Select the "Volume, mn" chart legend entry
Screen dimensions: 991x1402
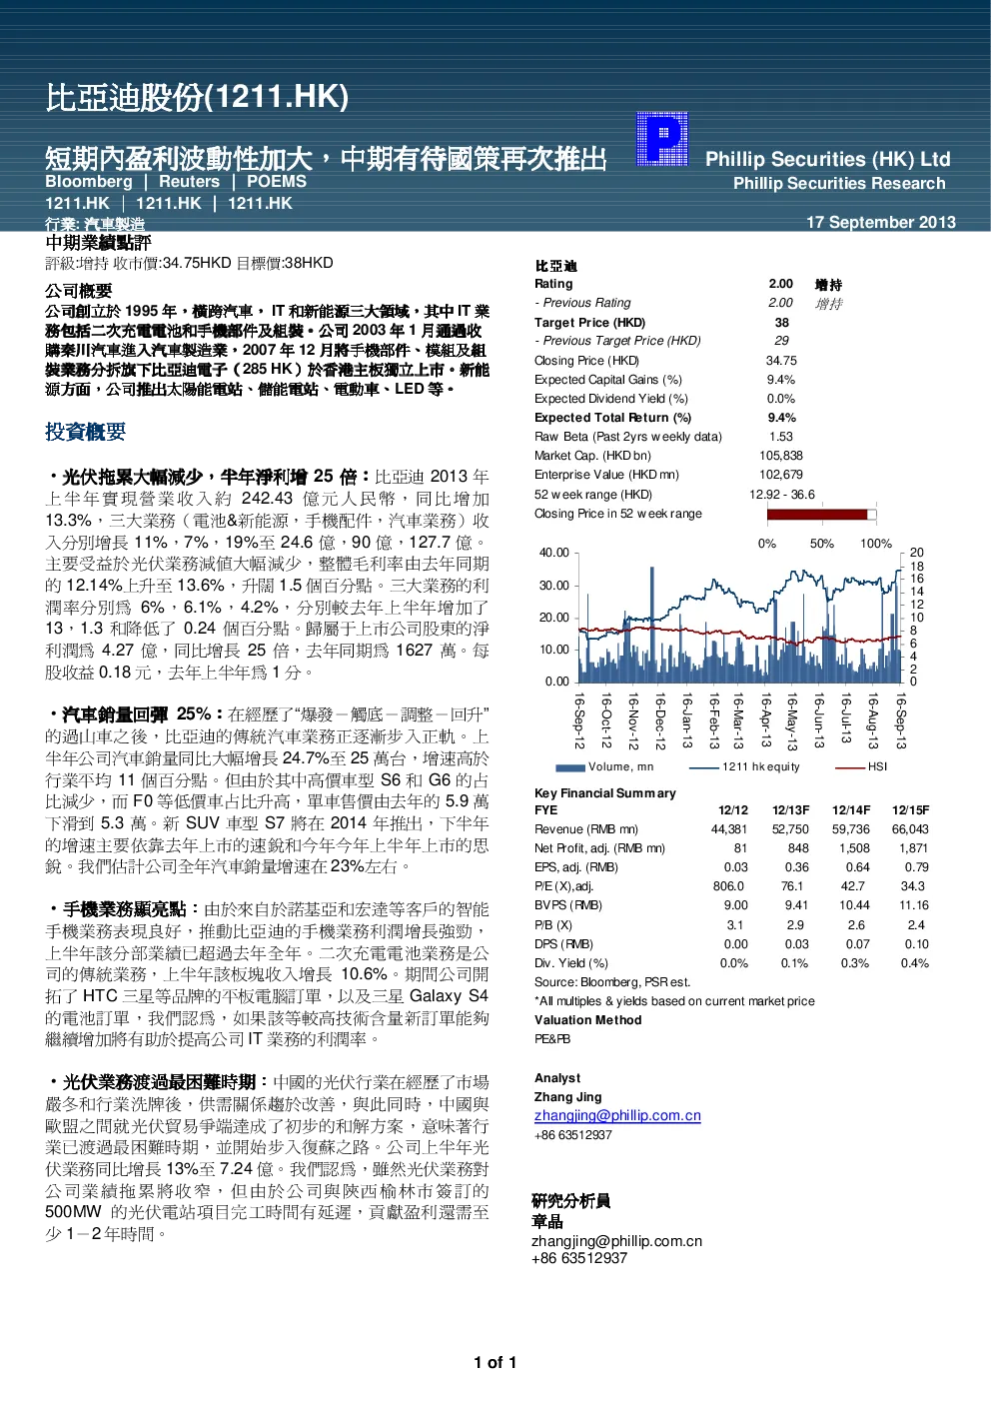pyautogui.click(x=605, y=767)
